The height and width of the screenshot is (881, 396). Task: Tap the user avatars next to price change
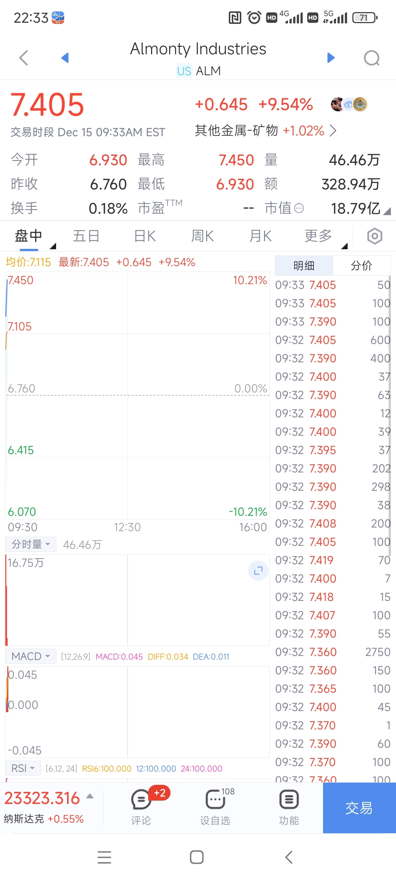(x=349, y=104)
